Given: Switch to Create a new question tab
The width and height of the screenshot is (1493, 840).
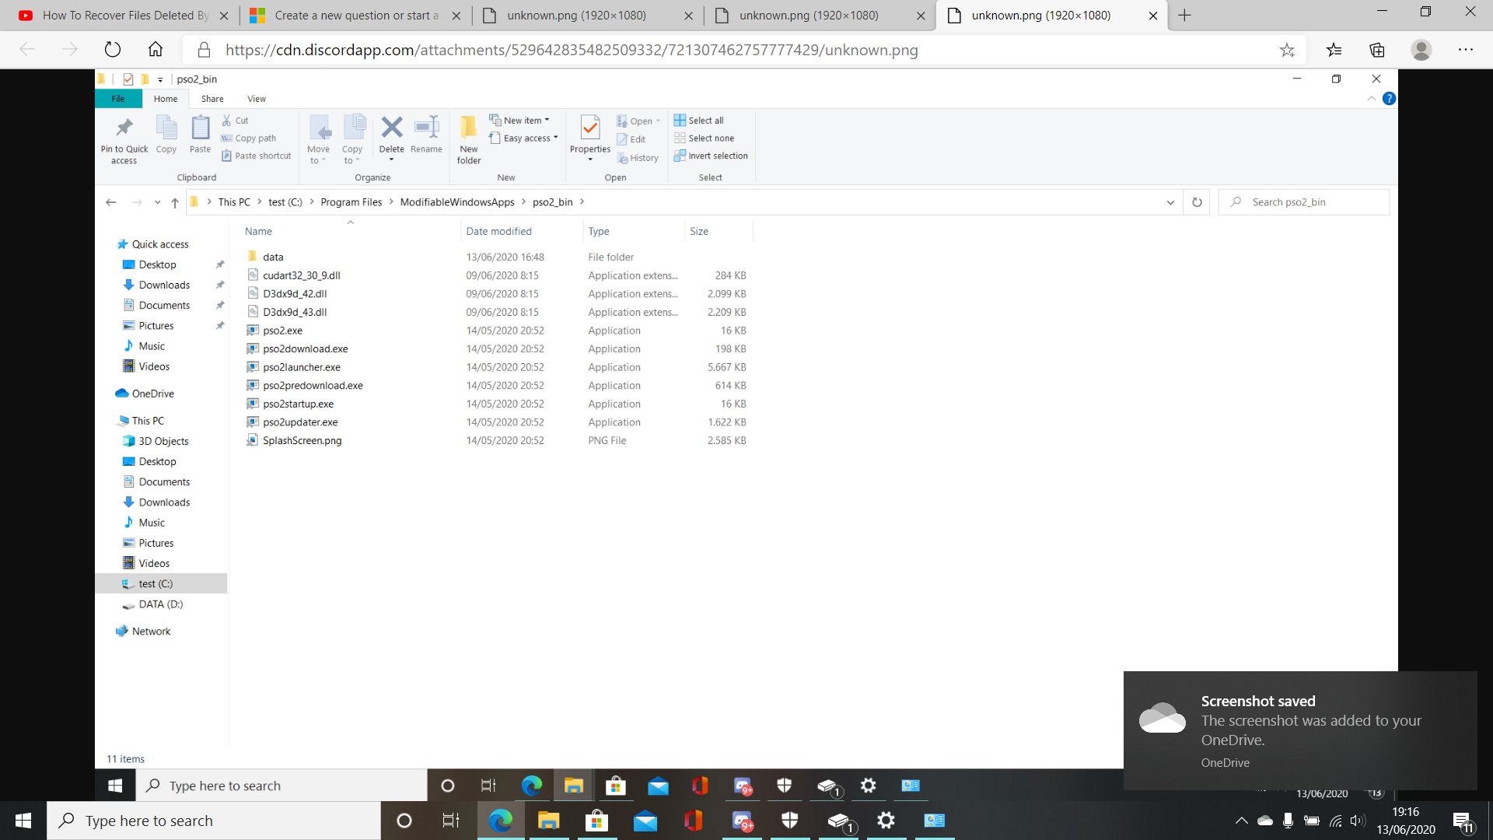Looking at the screenshot, I should (356, 16).
